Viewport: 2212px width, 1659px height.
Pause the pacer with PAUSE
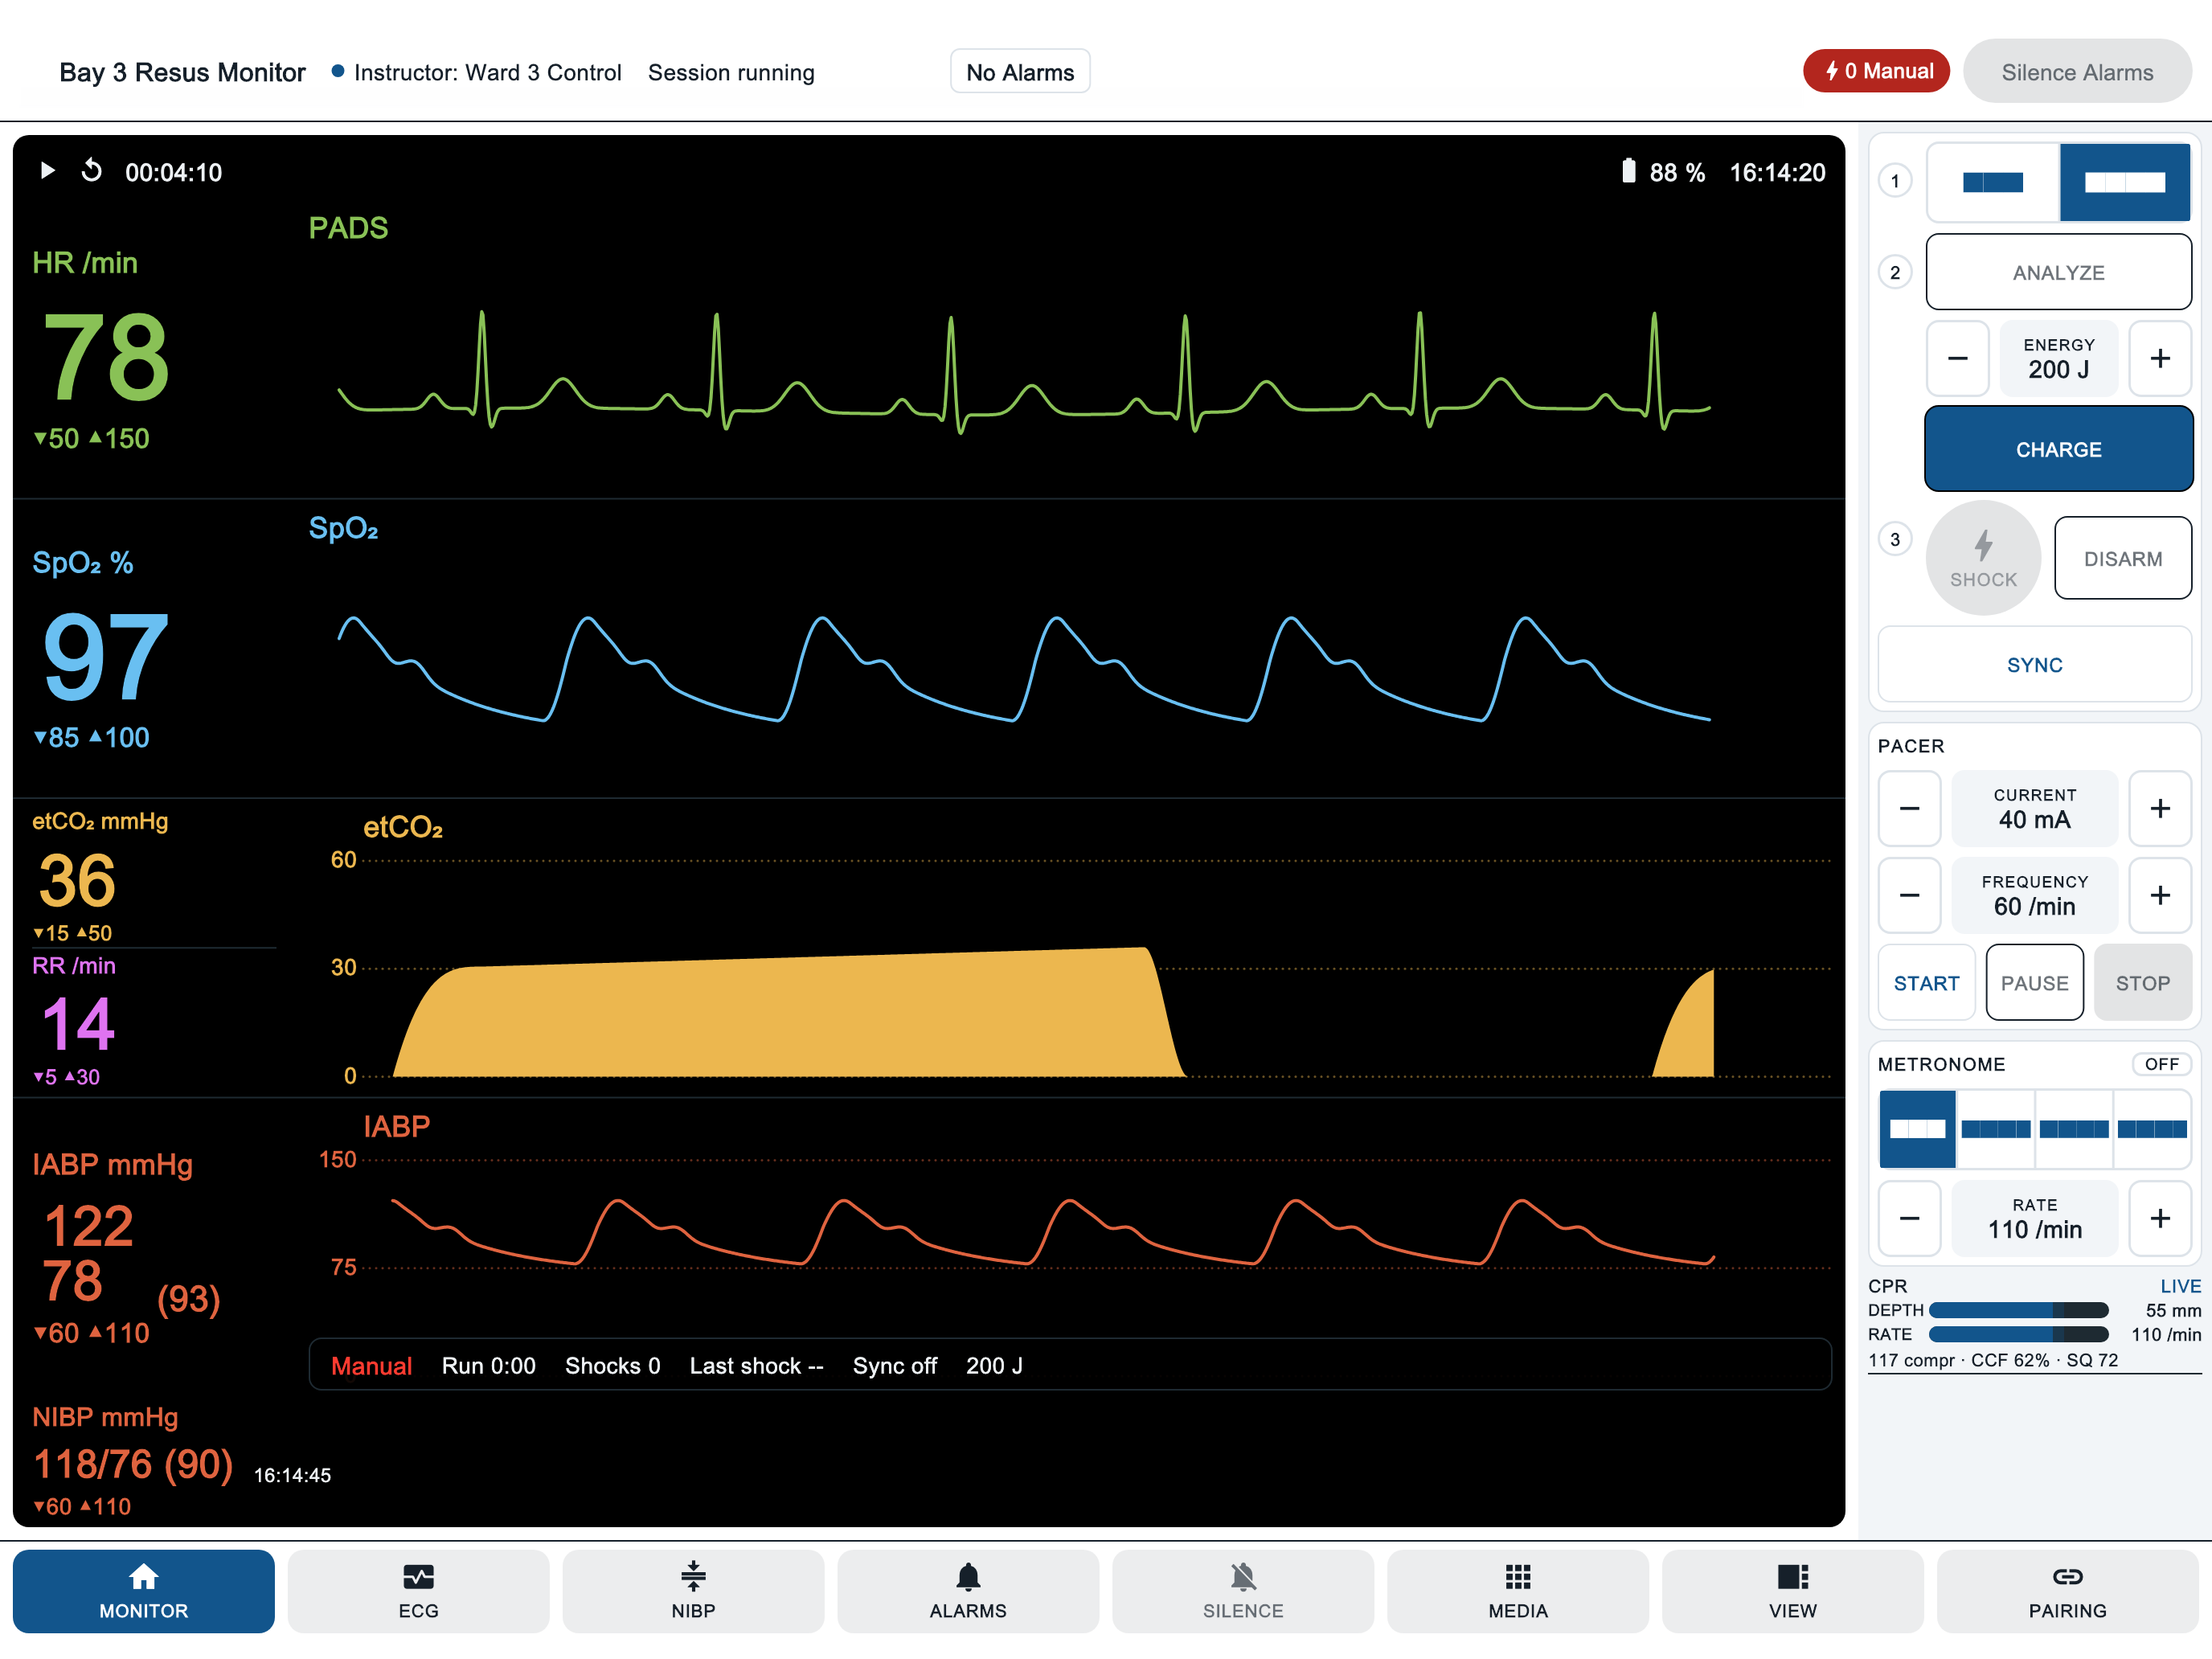2035,983
